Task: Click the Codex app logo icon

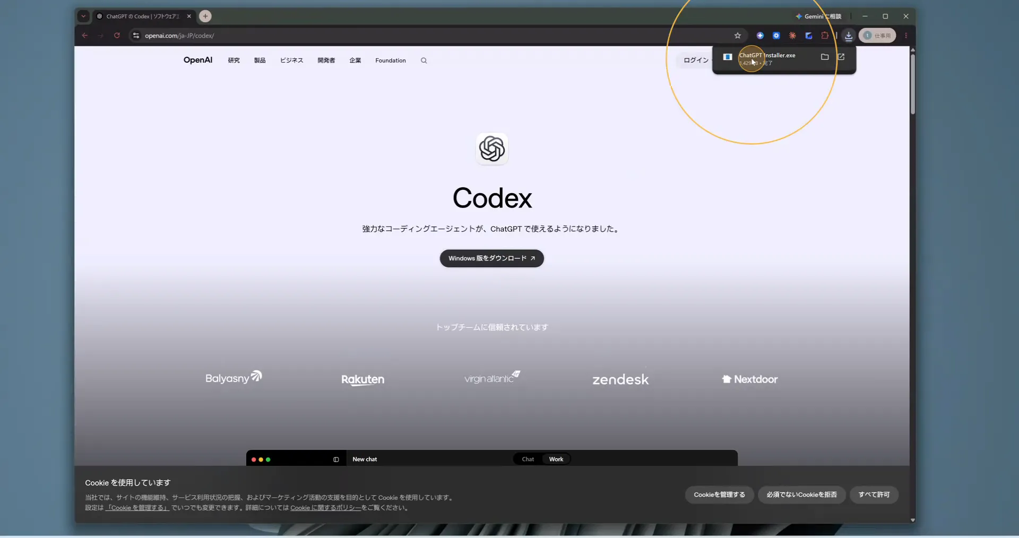Action: (x=492, y=149)
